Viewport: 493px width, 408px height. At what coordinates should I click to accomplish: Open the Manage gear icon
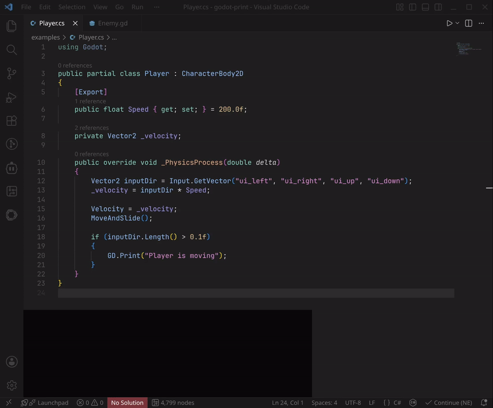coord(12,385)
